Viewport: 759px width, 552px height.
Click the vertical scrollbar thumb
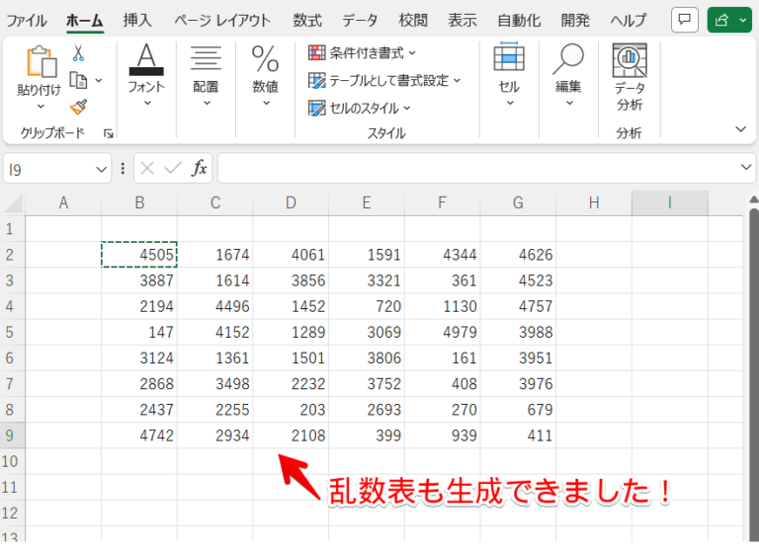(x=754, y=372)
